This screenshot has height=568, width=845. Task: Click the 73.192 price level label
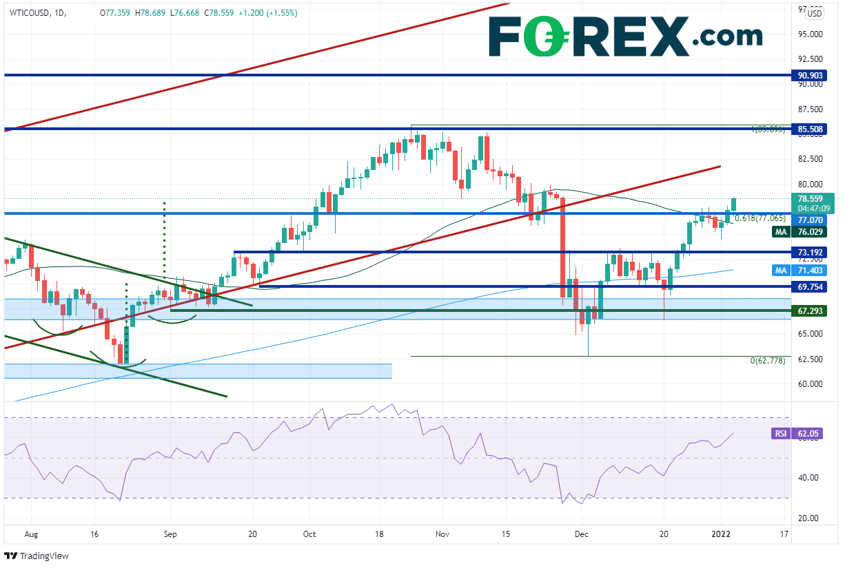pos(811,253)
